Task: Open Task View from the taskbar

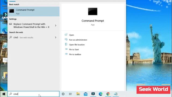Action: 70,94
